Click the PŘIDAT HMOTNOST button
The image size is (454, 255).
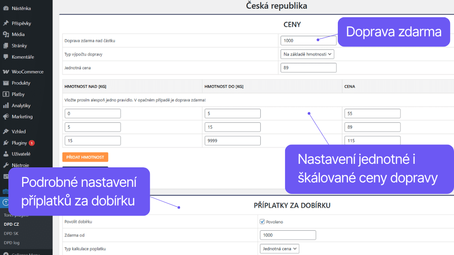point(85,157)
